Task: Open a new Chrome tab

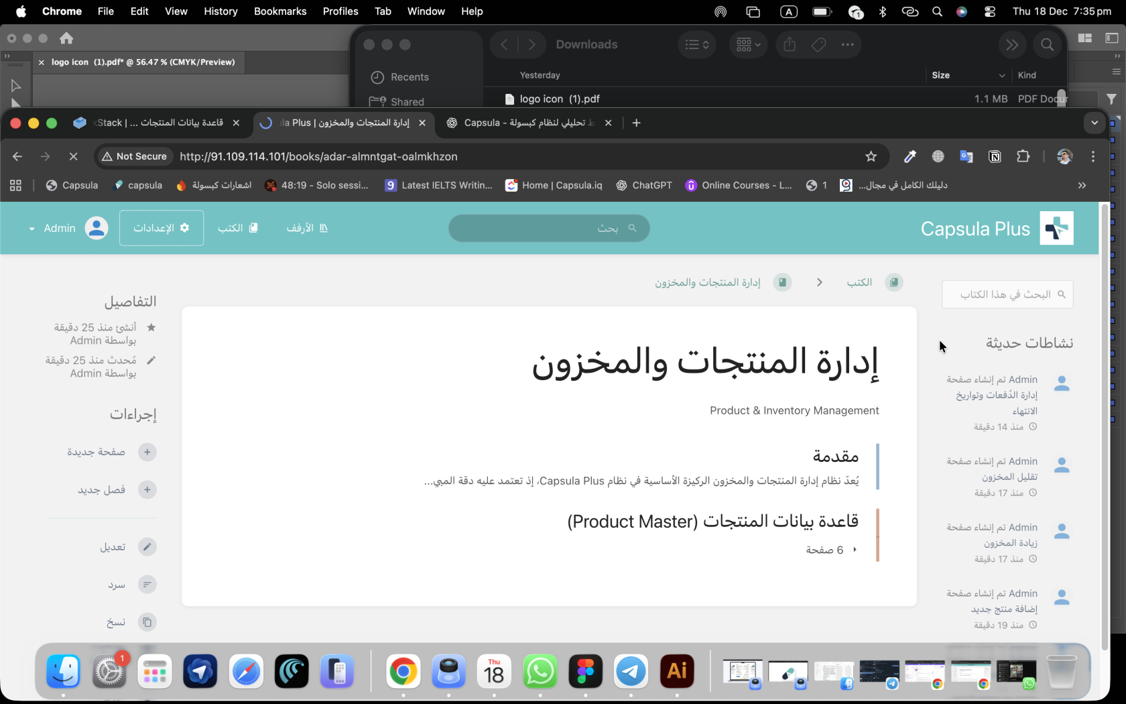Action: (x=636, y=123)
